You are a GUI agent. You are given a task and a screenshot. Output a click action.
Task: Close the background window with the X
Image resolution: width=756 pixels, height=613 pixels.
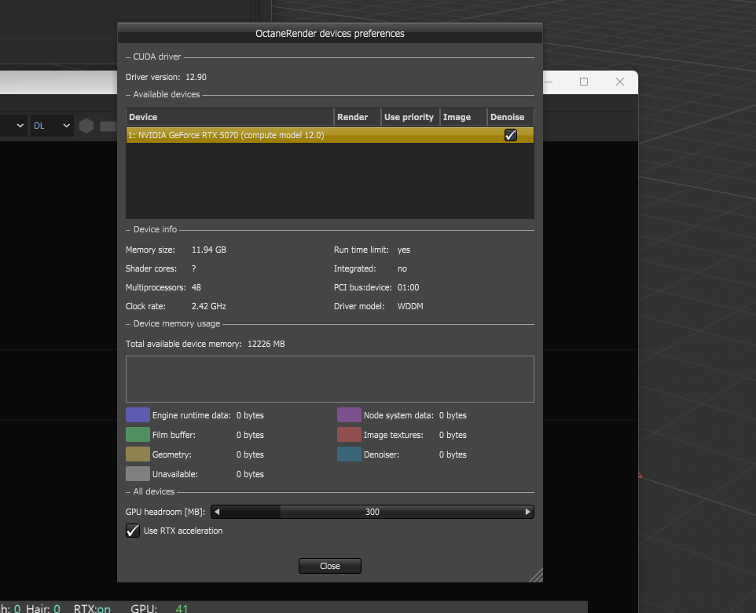(620, 82)
